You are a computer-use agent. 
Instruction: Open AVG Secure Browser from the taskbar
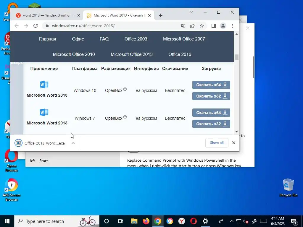pyautogui.click(x=170, y=221)
